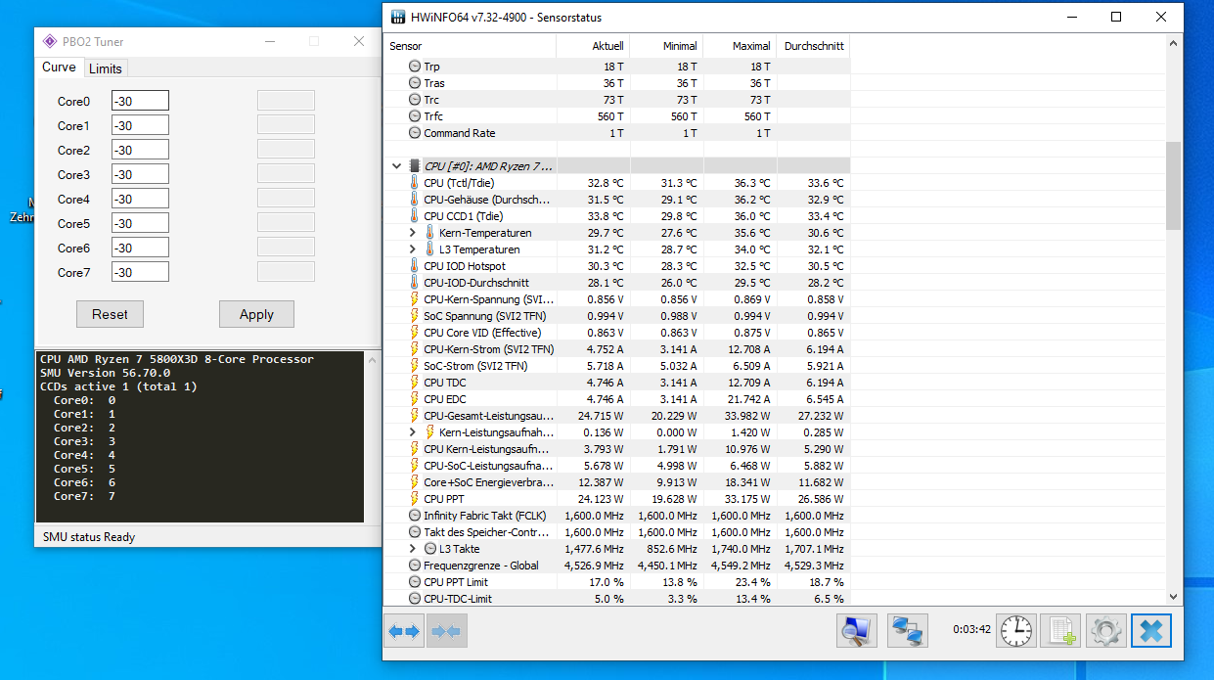Click lightning icon beside CPU TDC
Image resolution: width=1214 pixels, height=680 pixels.
tap(415, 383)
